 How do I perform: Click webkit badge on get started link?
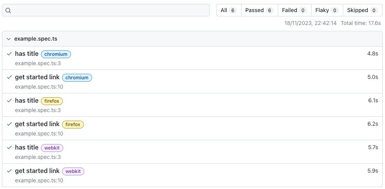(73, 171)
